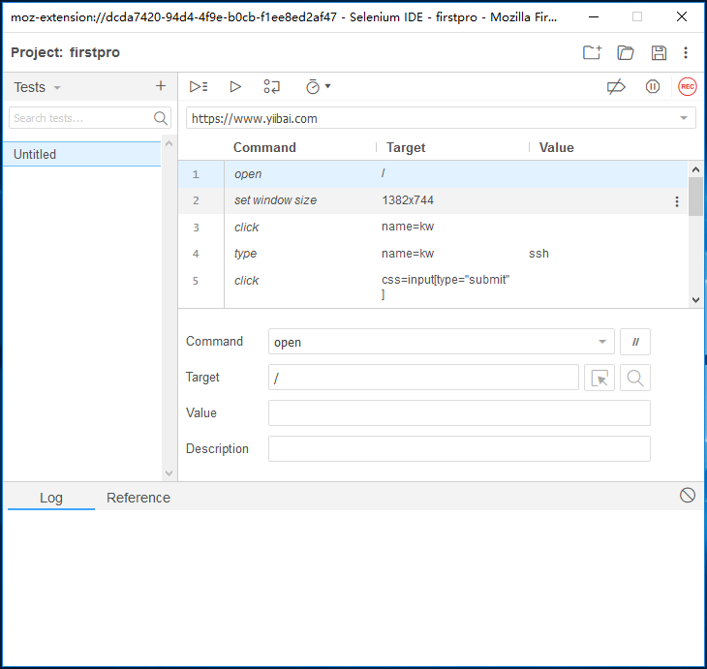Toggle disable breakpoints icon
This screenshot has width=707, height=669.
click(x=616, y=86)
